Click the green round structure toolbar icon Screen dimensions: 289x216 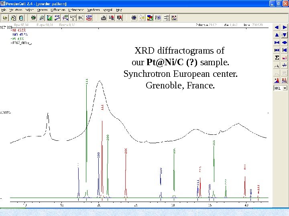pos(33,18)
